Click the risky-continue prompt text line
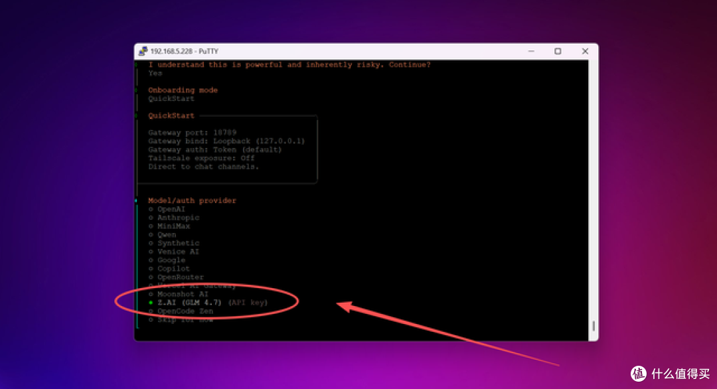717x389 pixels. click(289, 65)
